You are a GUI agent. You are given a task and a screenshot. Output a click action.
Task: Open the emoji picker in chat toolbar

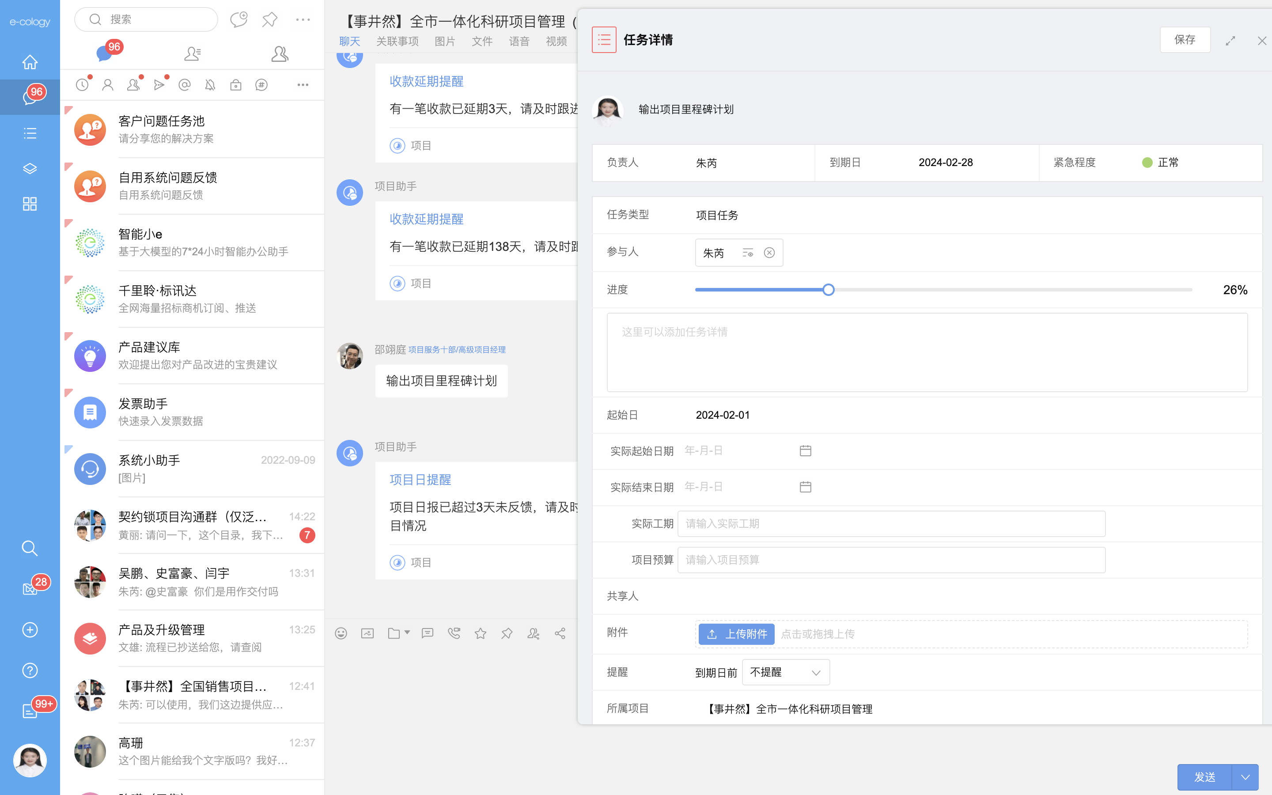341,634
